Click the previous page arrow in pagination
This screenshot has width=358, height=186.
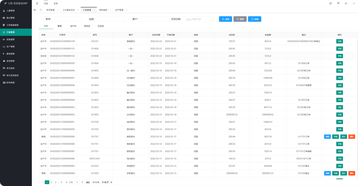click(x=42, y=182)
